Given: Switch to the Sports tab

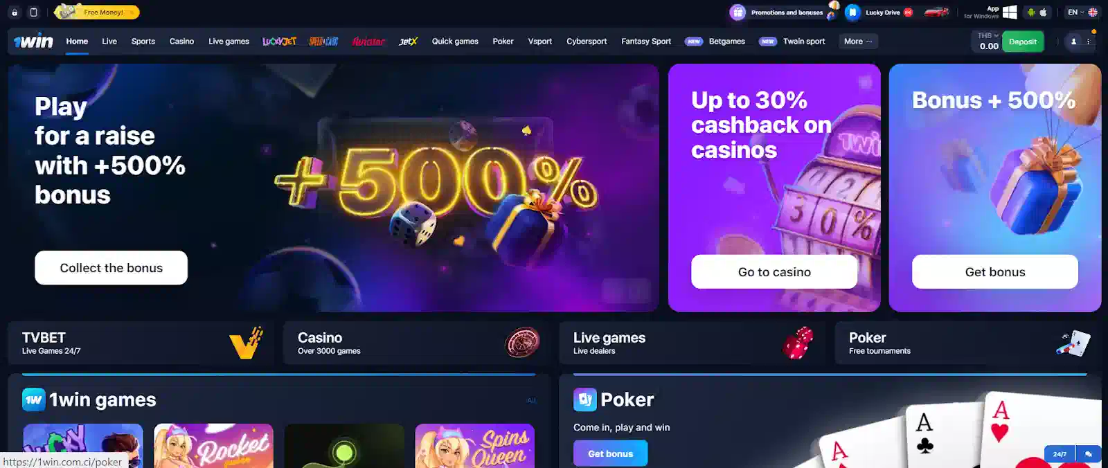Looking at the screenshot, I should (x=143, y=42).
